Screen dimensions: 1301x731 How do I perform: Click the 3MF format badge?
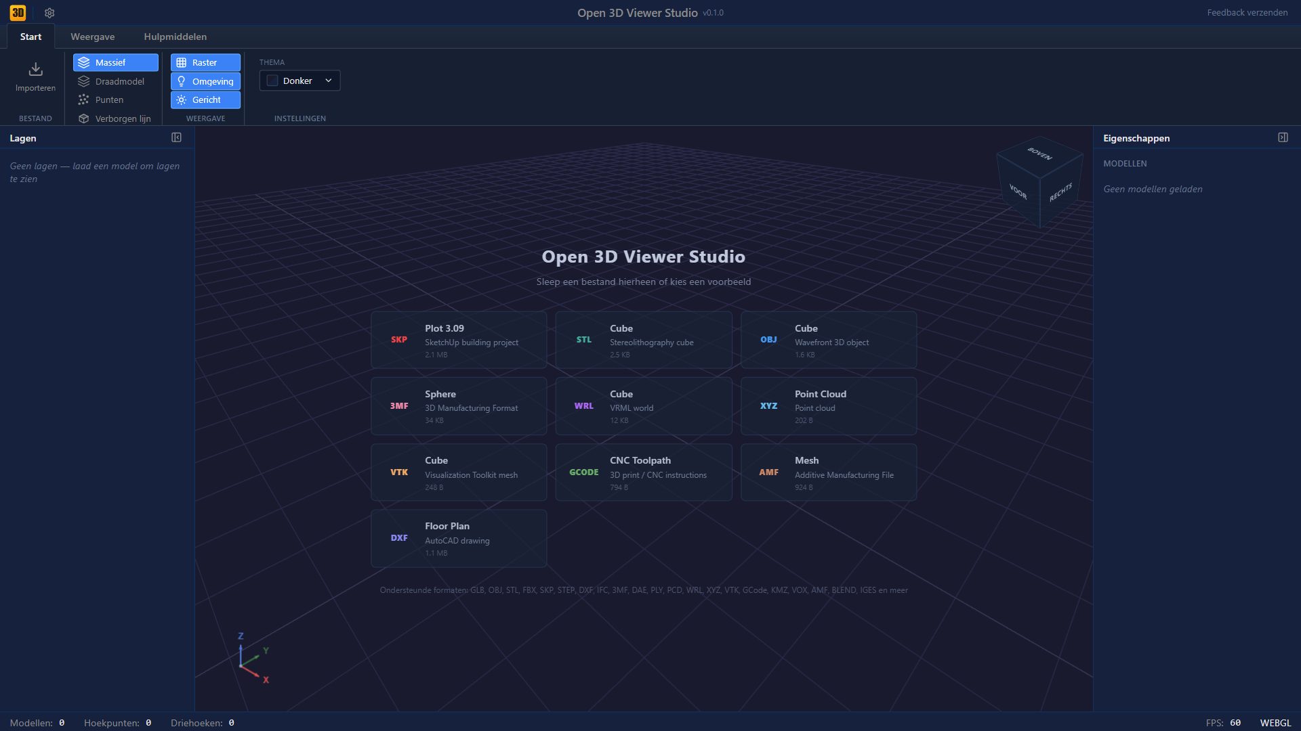[x=399, y=406]
